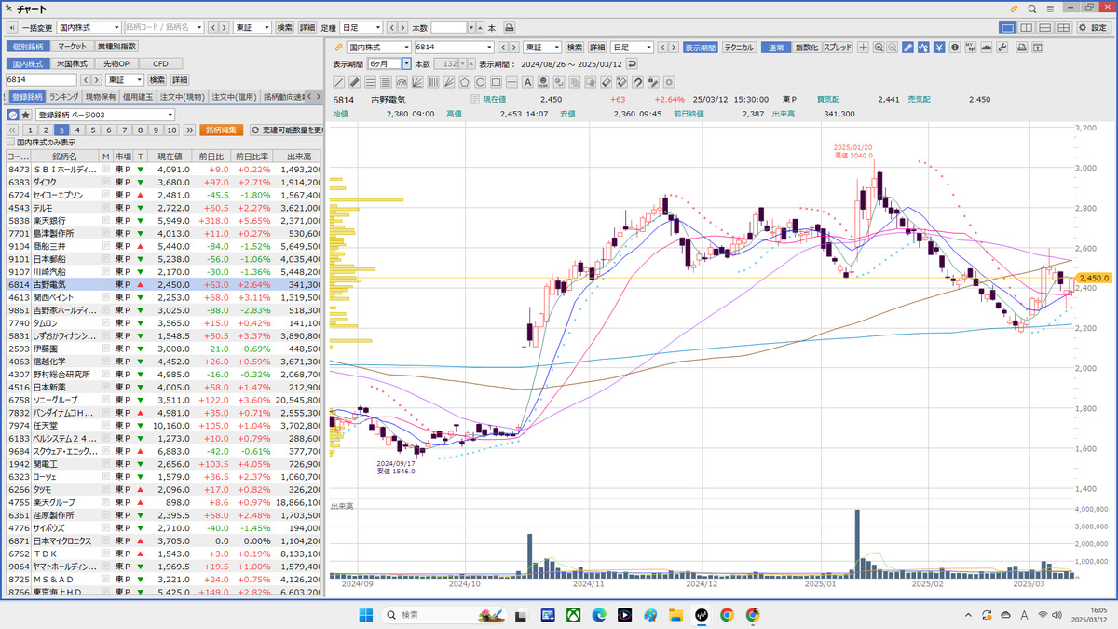Image resolution: width=1118 pixels, height=629 pixels.
Task: Open the wrench chart settings icon
Action: [x=1002, y=48]
